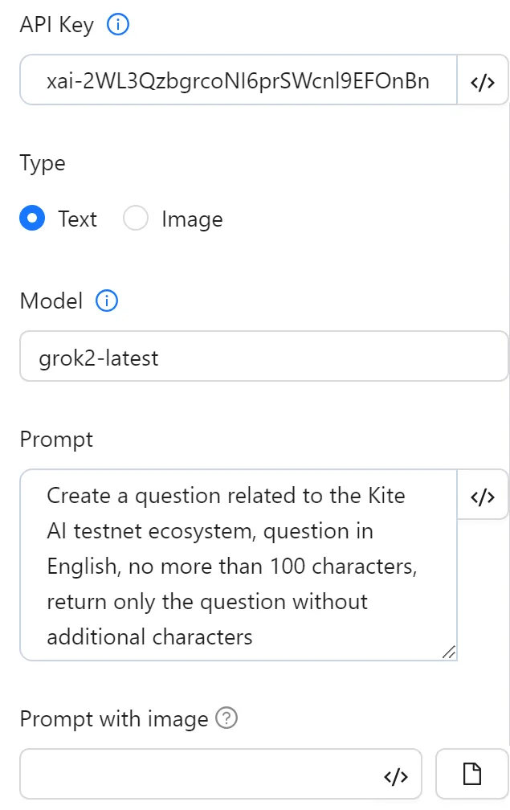
Task: Click the file browse icon button
Action: point(472,775)
